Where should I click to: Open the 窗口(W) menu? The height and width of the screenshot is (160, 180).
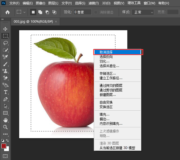click(x=149, y=3)
